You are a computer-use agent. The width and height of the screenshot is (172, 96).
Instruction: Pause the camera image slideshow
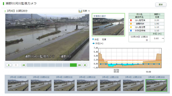16,65
